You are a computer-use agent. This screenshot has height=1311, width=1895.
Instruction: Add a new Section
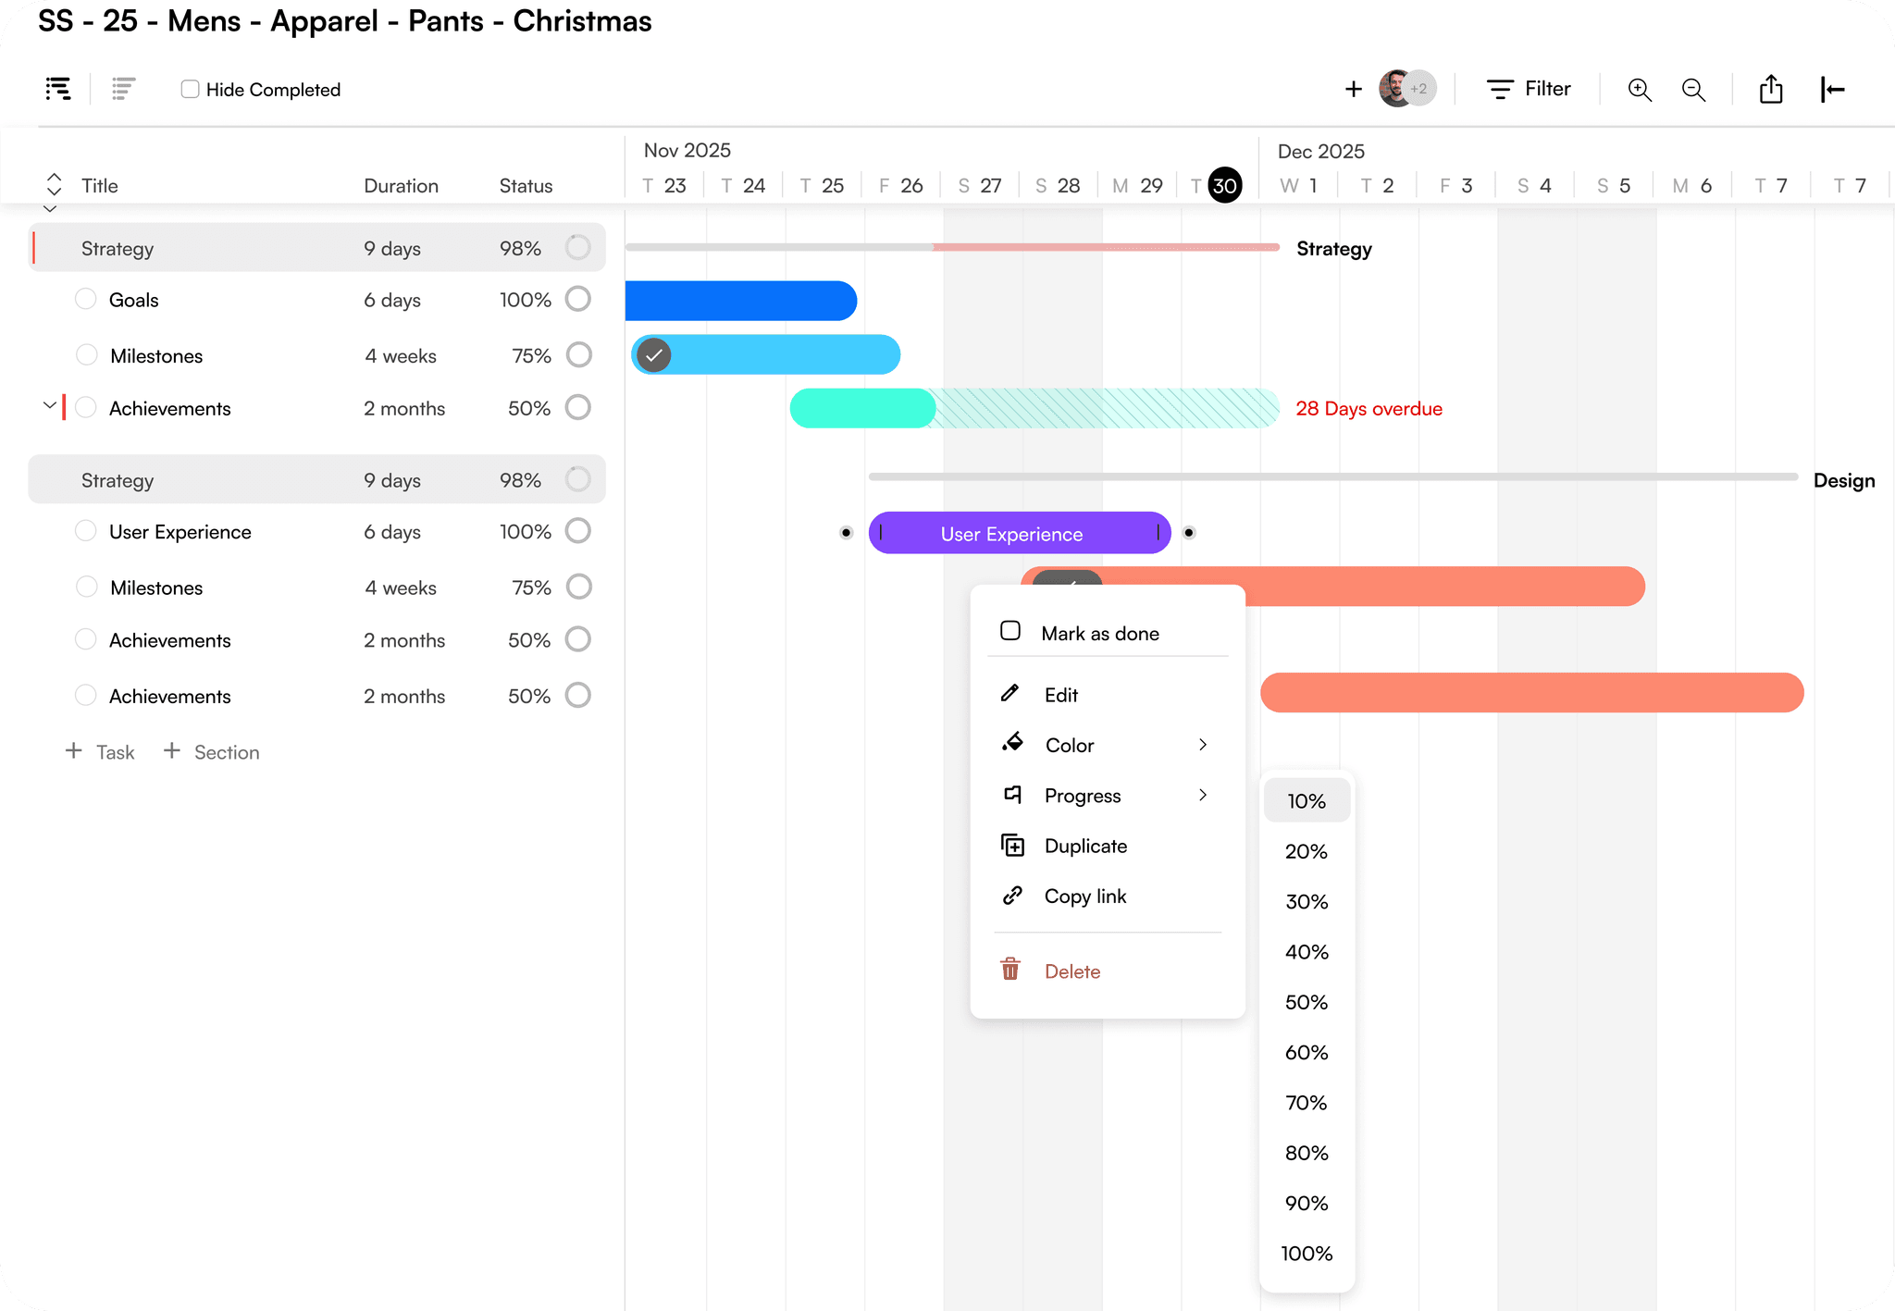click(x=212, y=751)
